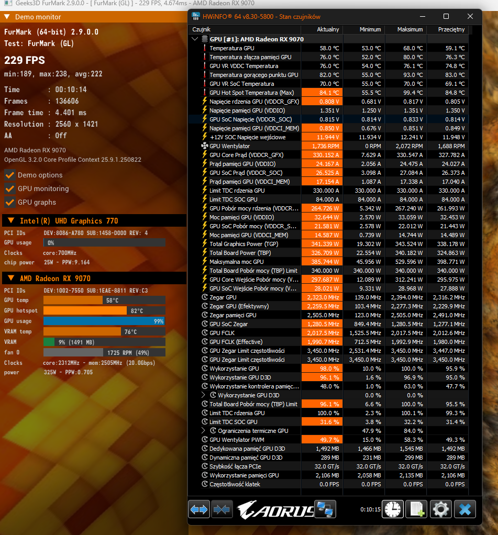Collapse the Demo monitor panel triangle
Image resolution: width=498 pixels, height=535 pixels.
(x=7, y=17)
